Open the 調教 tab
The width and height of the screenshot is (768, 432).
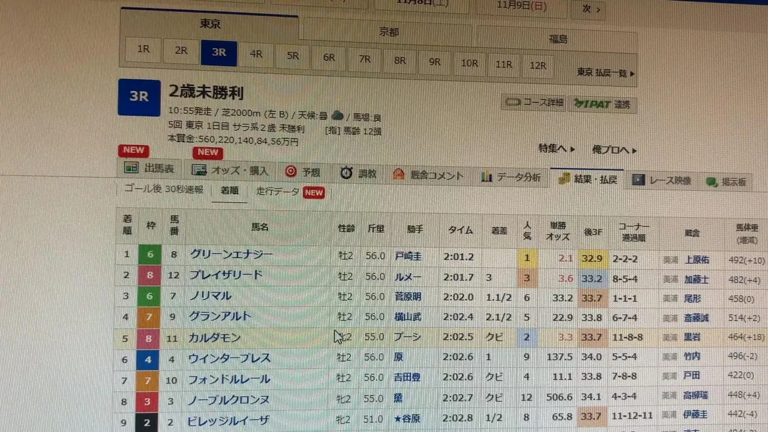[359, 173]
